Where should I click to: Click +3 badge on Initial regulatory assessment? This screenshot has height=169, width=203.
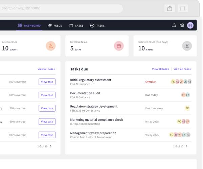coord(189,82)
